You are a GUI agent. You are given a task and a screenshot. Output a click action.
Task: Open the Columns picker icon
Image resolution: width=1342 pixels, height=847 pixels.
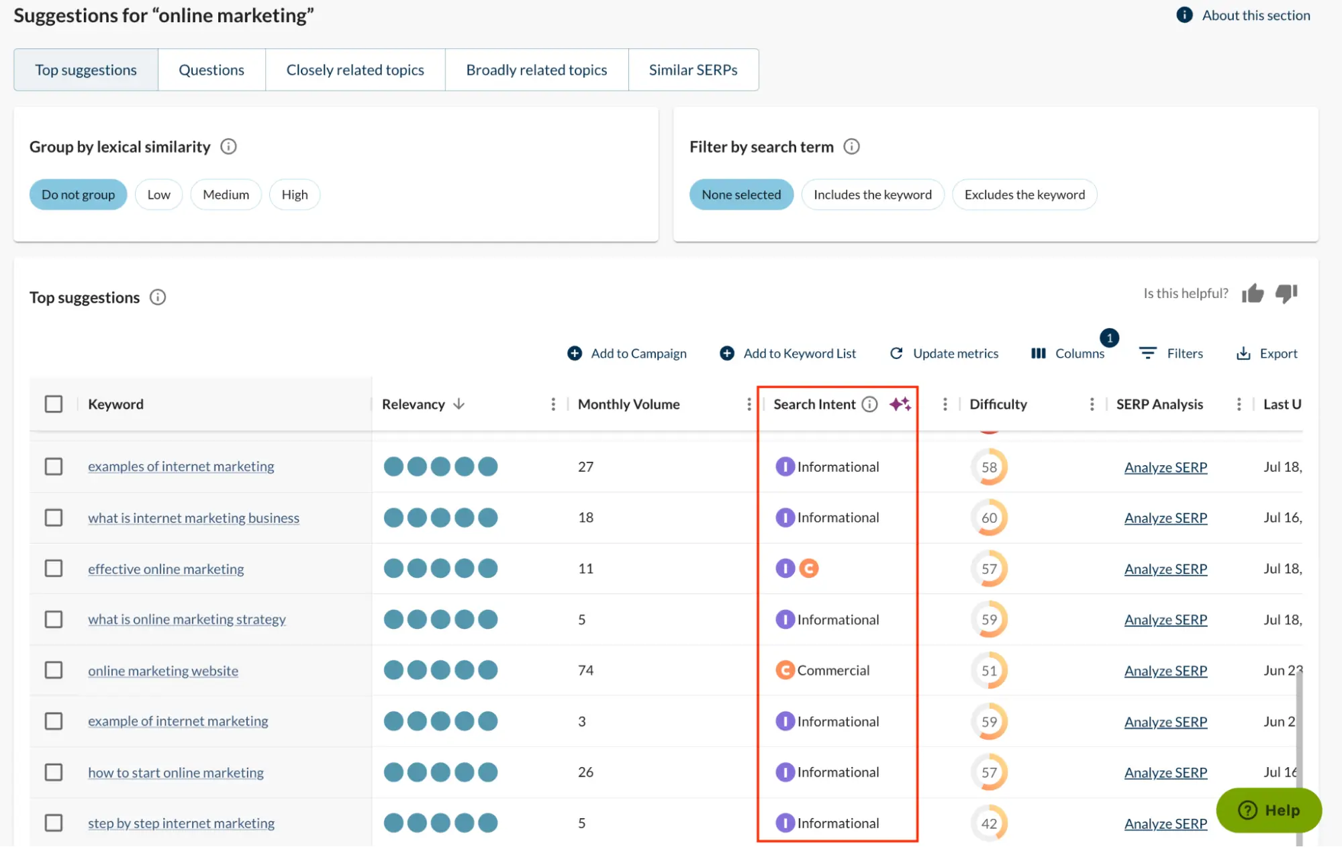pyautogui.click(x=1038, y=353)
